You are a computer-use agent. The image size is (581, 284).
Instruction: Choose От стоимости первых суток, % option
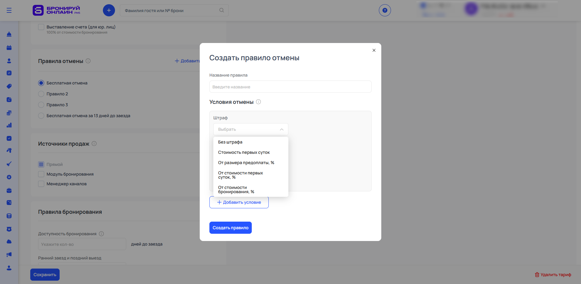tap(251, 175)
